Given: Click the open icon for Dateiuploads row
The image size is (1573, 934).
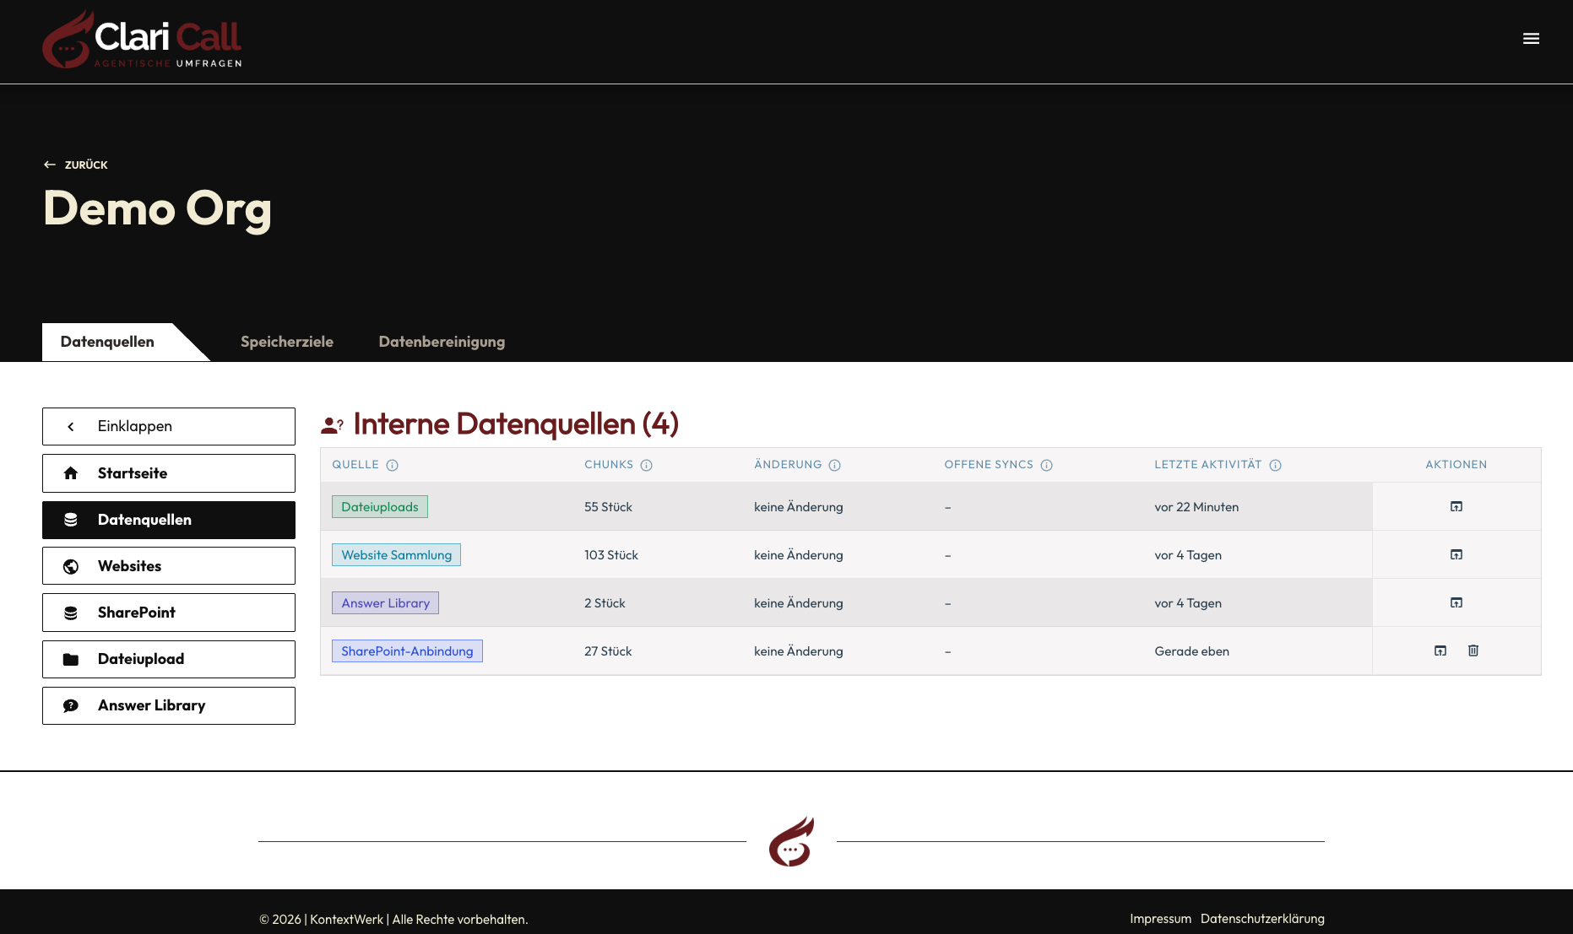Looking at the screenshot, I should (1456, 506).
